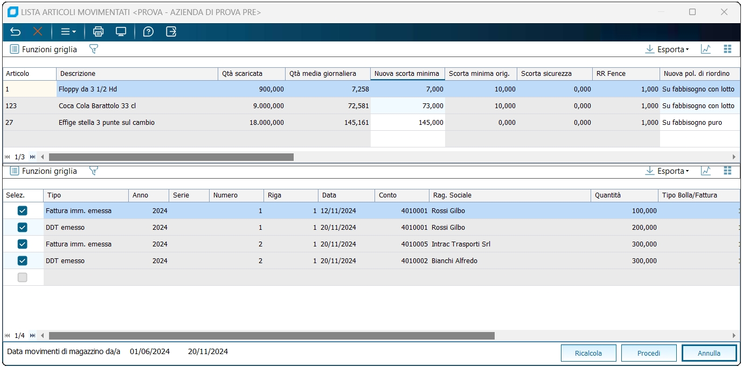The height and width of the screenshot is (367, 742).
Task: Click the back arrow toolbar icon
Action: point(15,32)
